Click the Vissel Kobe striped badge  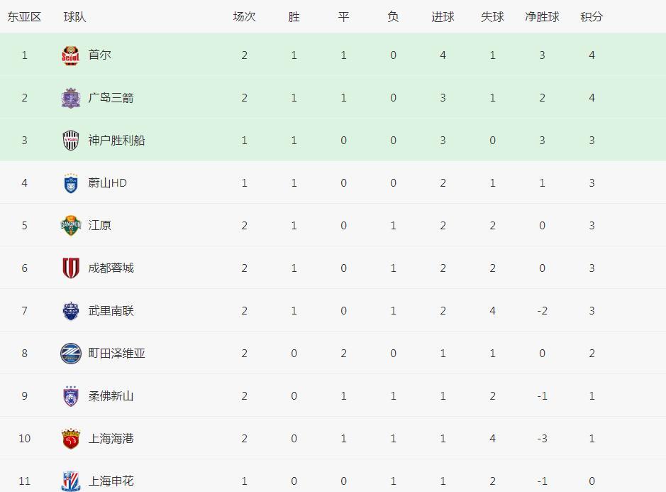(x=70, y=141)
